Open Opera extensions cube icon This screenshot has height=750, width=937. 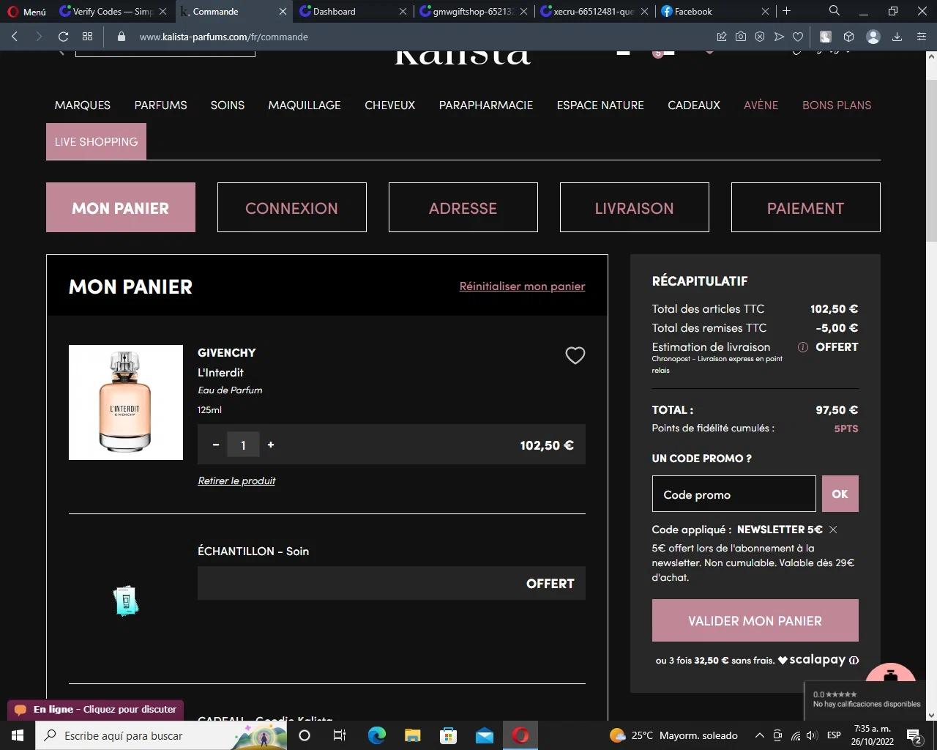click(849, 37)
